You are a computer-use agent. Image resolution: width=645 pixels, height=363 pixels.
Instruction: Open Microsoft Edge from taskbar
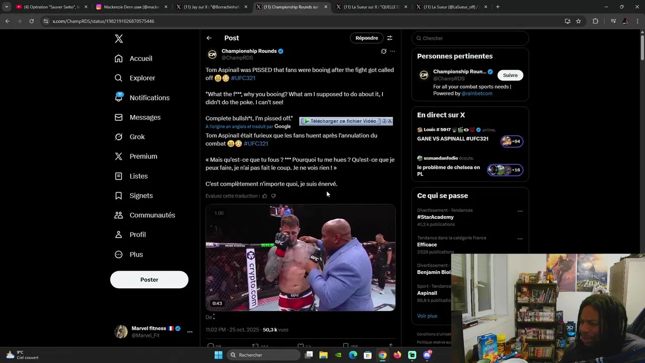353,355
